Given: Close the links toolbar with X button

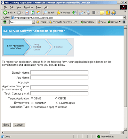Looking at the screenshot, I should pyautogui.click(x=124, y=22).
